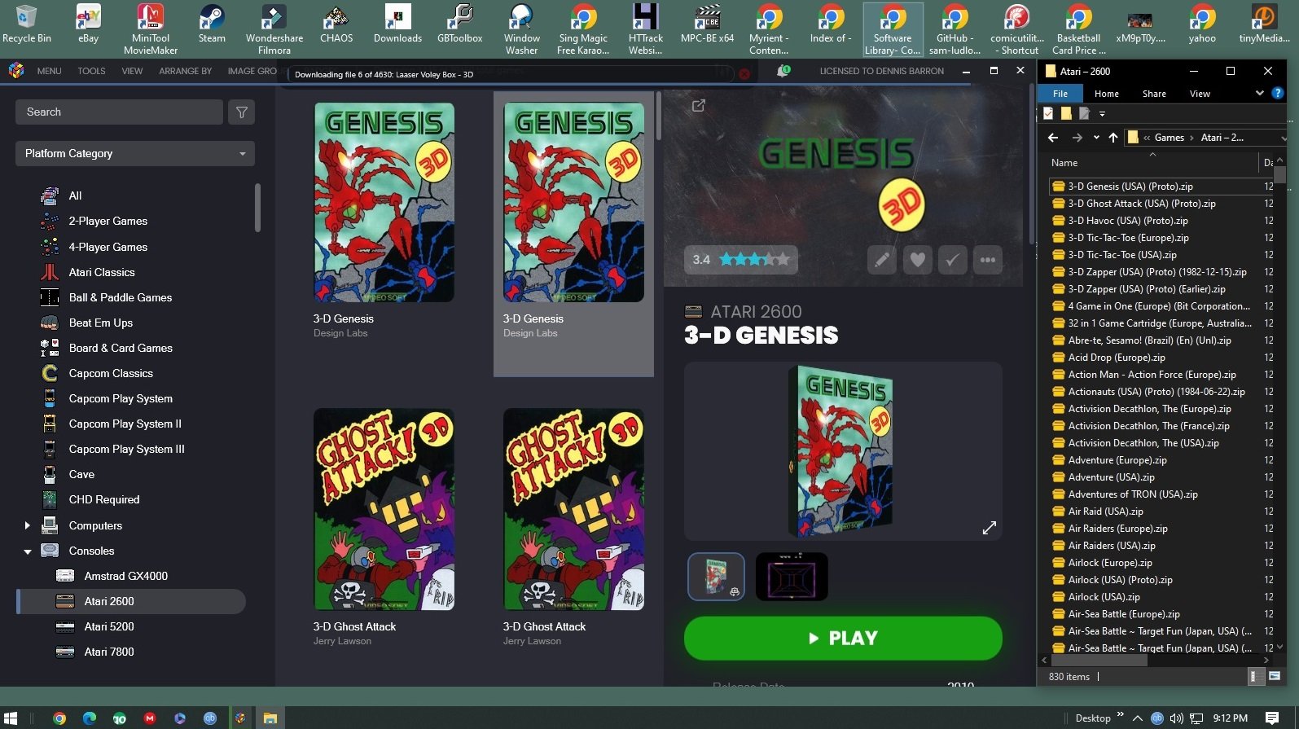Open Microsoft Edge from the taskbar

click(x=90, y=718)
